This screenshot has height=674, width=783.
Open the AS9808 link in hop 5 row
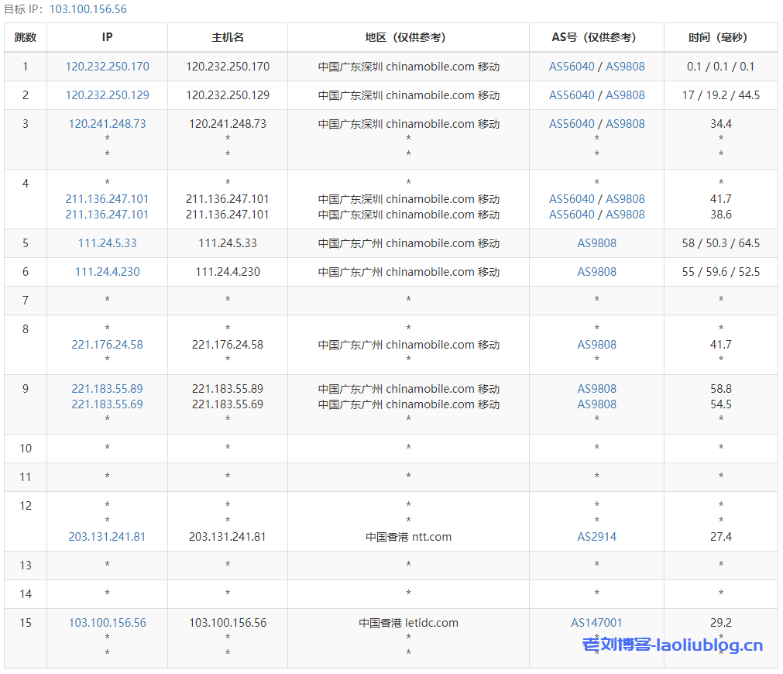click(x=596, y=243)
